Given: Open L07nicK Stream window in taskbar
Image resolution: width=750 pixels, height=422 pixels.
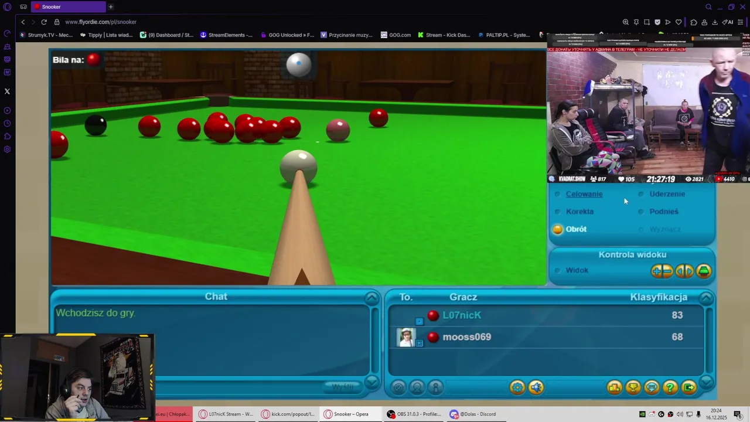Looking at the screenshot, I should 225,414.
